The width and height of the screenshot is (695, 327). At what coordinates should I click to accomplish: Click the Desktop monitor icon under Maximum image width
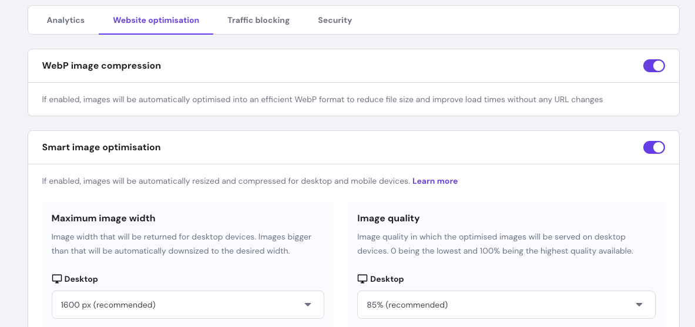coord(57,279)
